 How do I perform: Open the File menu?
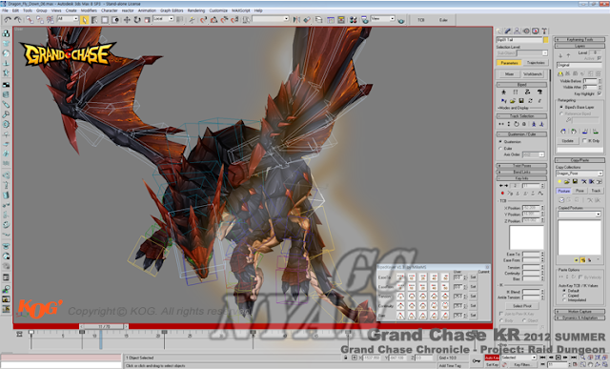(5, 10)
